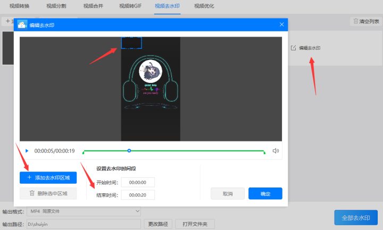This screenshot has width=383, height=230.
Task: Click the 开始时间 input field
Action: 138,182
